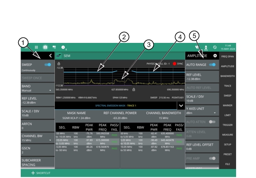Open the Band Manual dropdown
Image resolution: width=256 pixels, height=178 pixels.
(50, 90)
